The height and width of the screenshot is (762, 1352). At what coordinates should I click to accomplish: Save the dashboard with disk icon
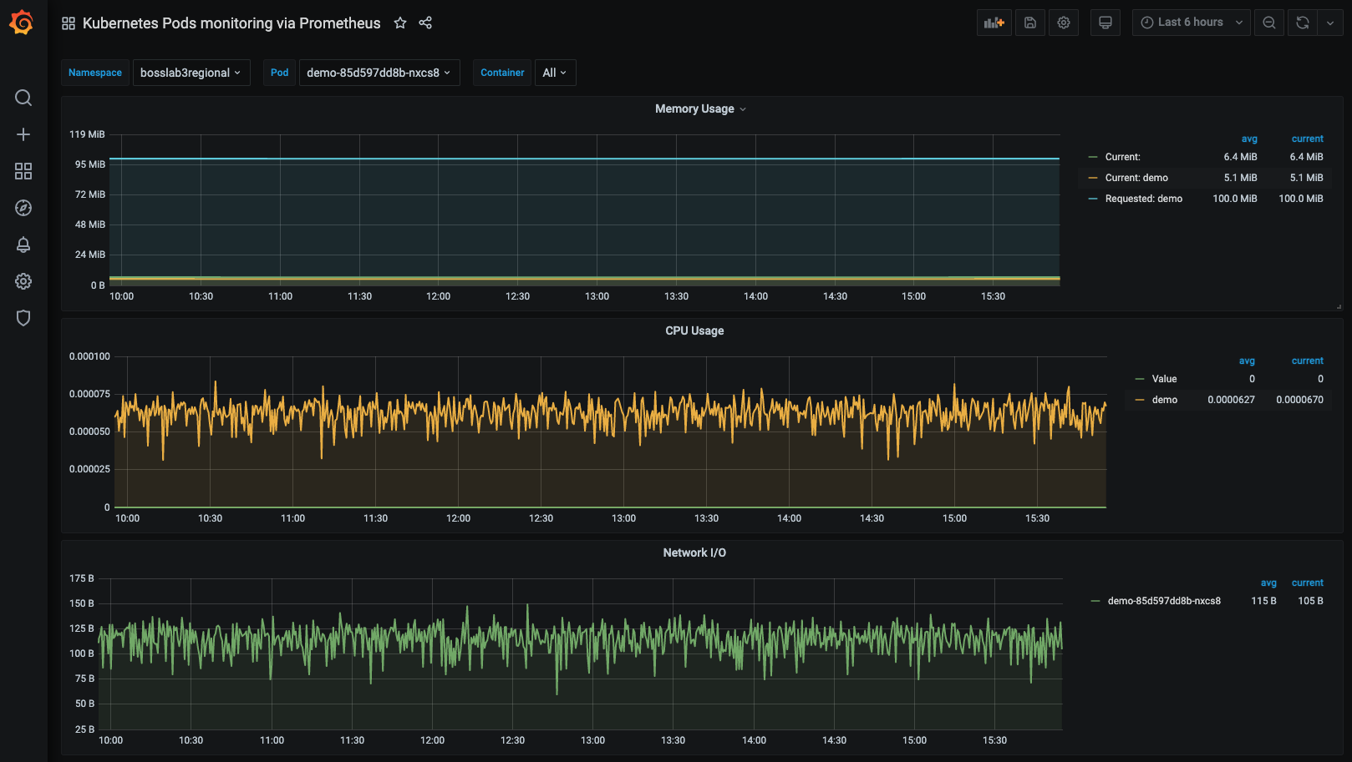click(1030, 23)
